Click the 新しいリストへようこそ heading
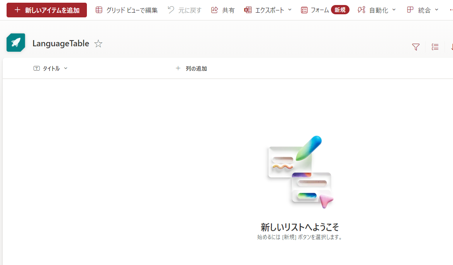Viewport: 453px width, 265px height. coord(300,227)
